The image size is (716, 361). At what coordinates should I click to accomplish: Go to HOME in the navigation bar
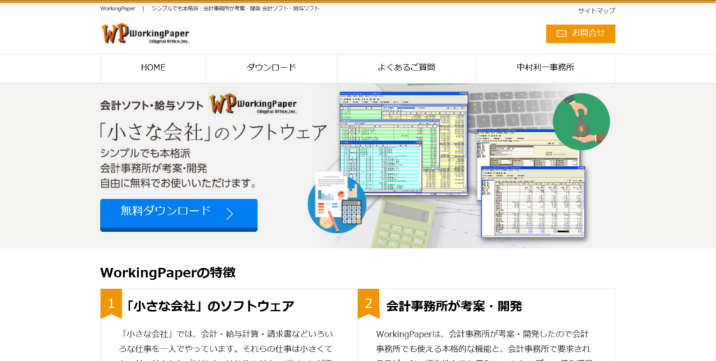tap(153, 68)
